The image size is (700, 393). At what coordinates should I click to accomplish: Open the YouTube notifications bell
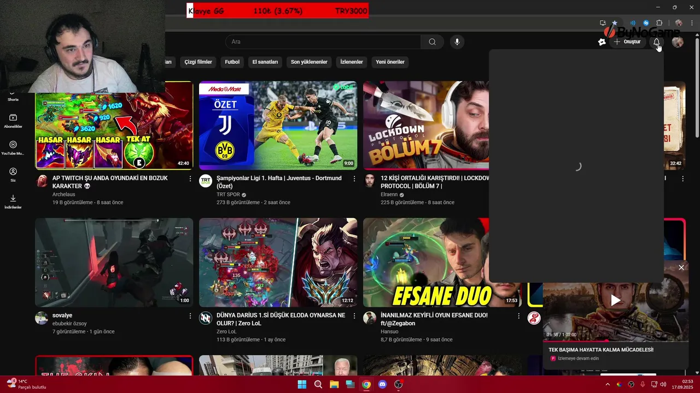(656, 41)
